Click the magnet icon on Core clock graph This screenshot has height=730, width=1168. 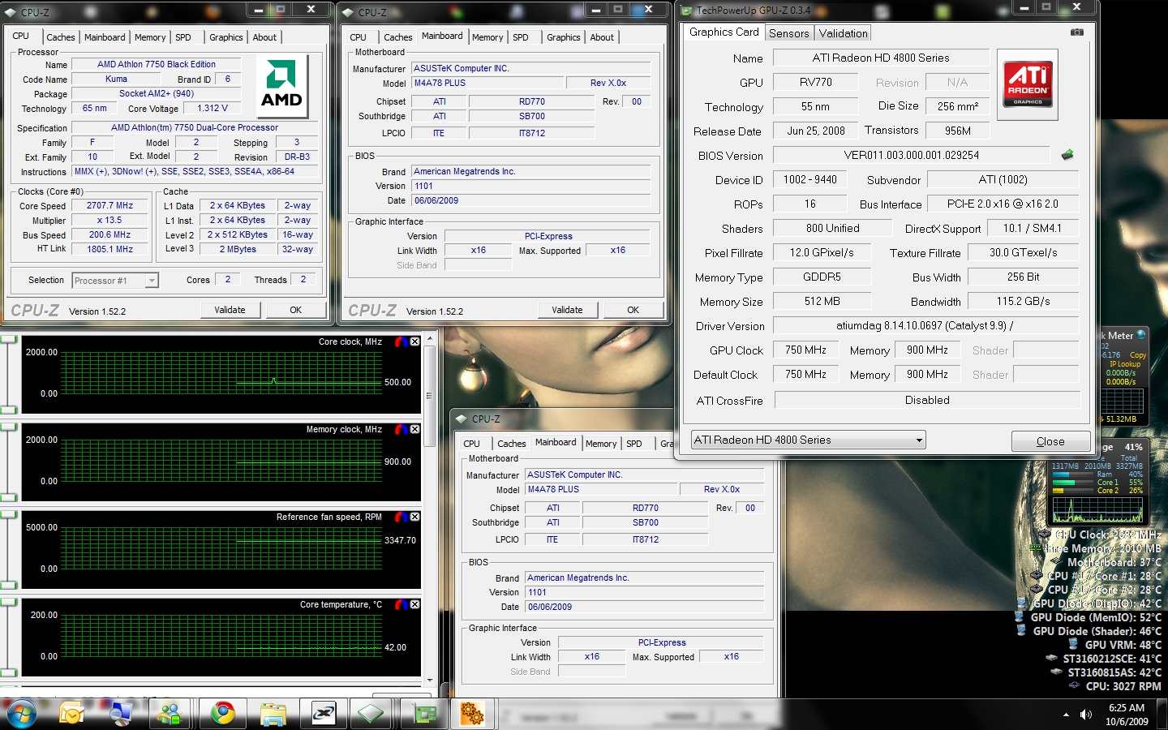[x=401, y=342]
